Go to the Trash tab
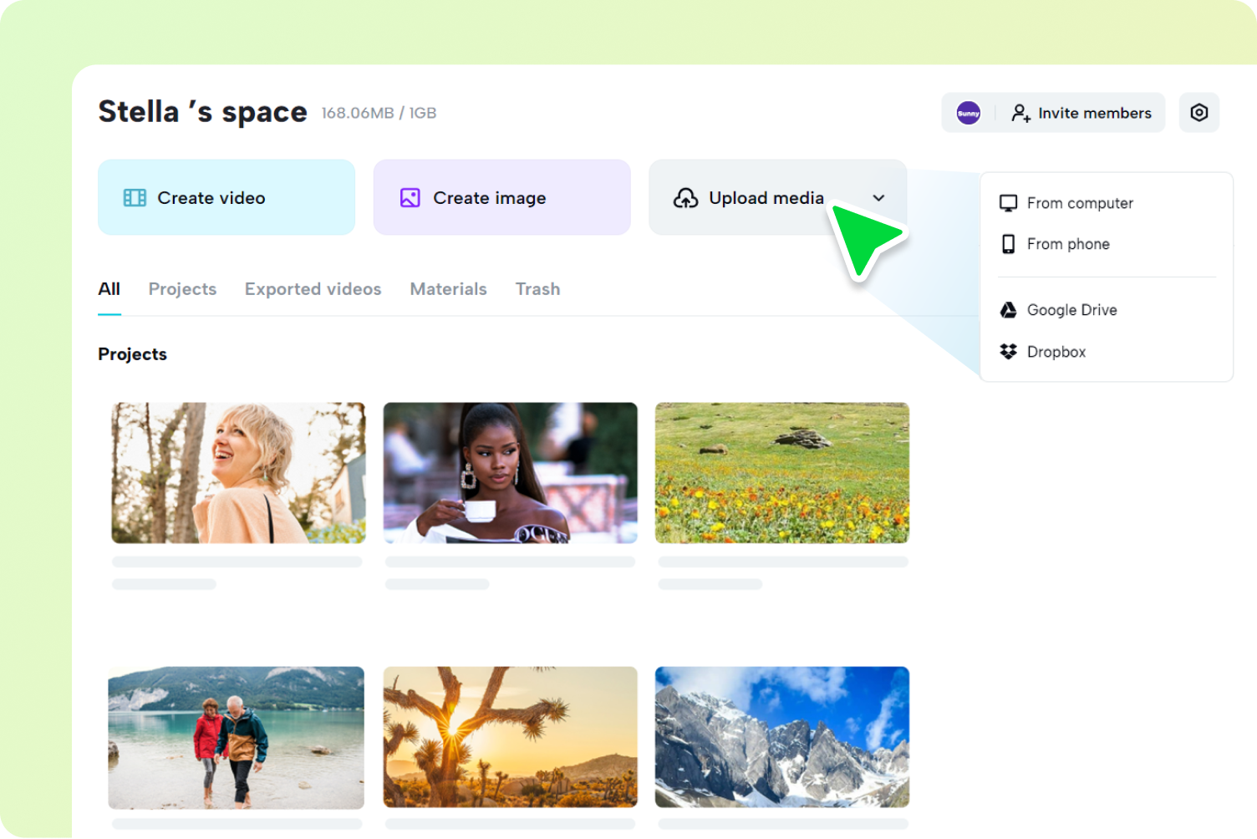Viewport: 1257px width, 839px height. (x=538, y=289)
